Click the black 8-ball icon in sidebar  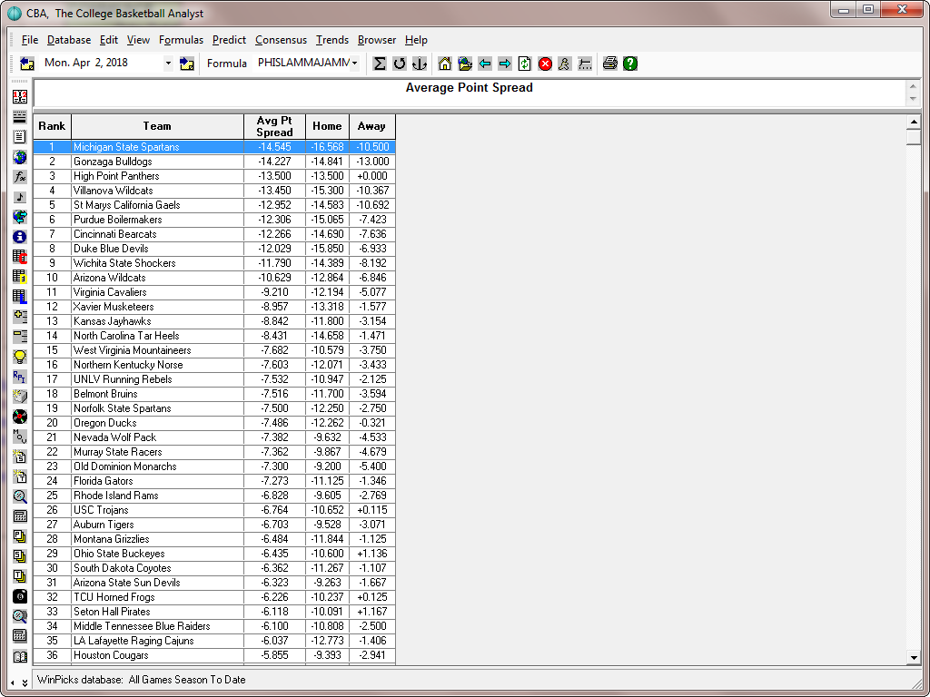(x=20, y=595)
